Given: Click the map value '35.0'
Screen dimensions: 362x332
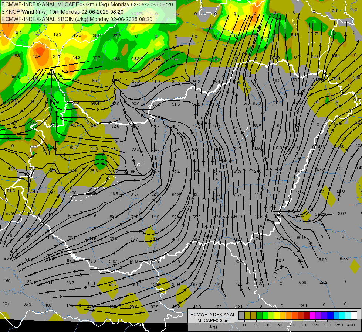Looking at the screenshot, I should click(97, 35).
